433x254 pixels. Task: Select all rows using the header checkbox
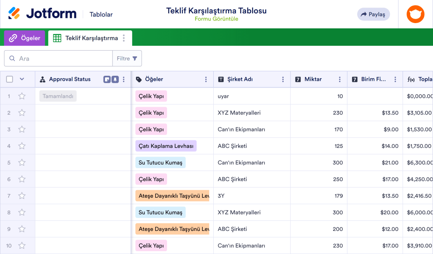pos(9,79)
